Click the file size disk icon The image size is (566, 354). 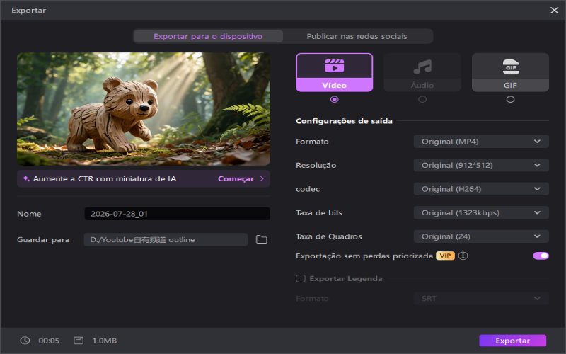tap(79, 341)
